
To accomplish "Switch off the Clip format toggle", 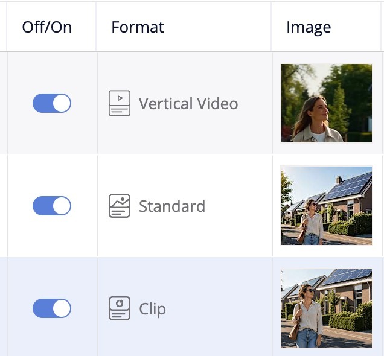I will (52, 308).
